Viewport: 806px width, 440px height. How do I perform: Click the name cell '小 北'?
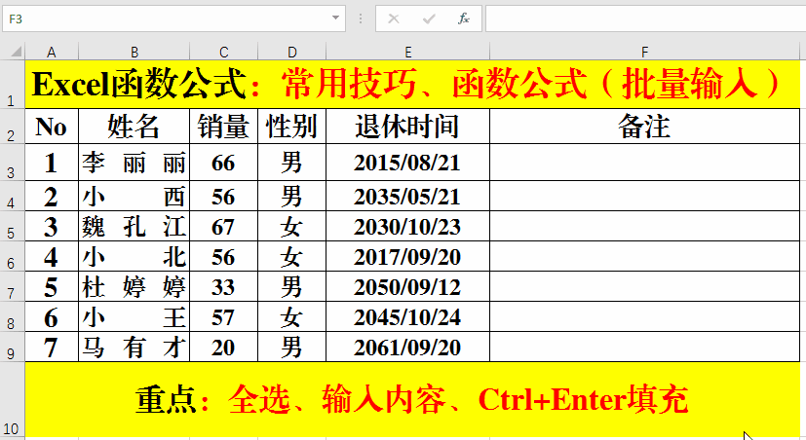(134, 256)
